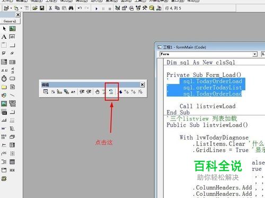
Task: Click the 'Public Sub listviewLoad()' line
Action: click(207, 125)
